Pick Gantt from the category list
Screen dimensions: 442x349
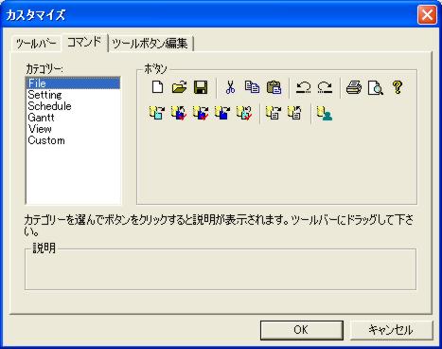(73, 118)
